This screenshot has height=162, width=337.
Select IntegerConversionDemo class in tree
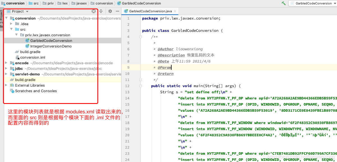pyautogui.click(x=51, y=46)
